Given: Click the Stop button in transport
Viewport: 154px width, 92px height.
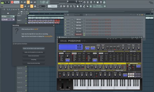Looking at the screenshot, I should coord(9,2).
